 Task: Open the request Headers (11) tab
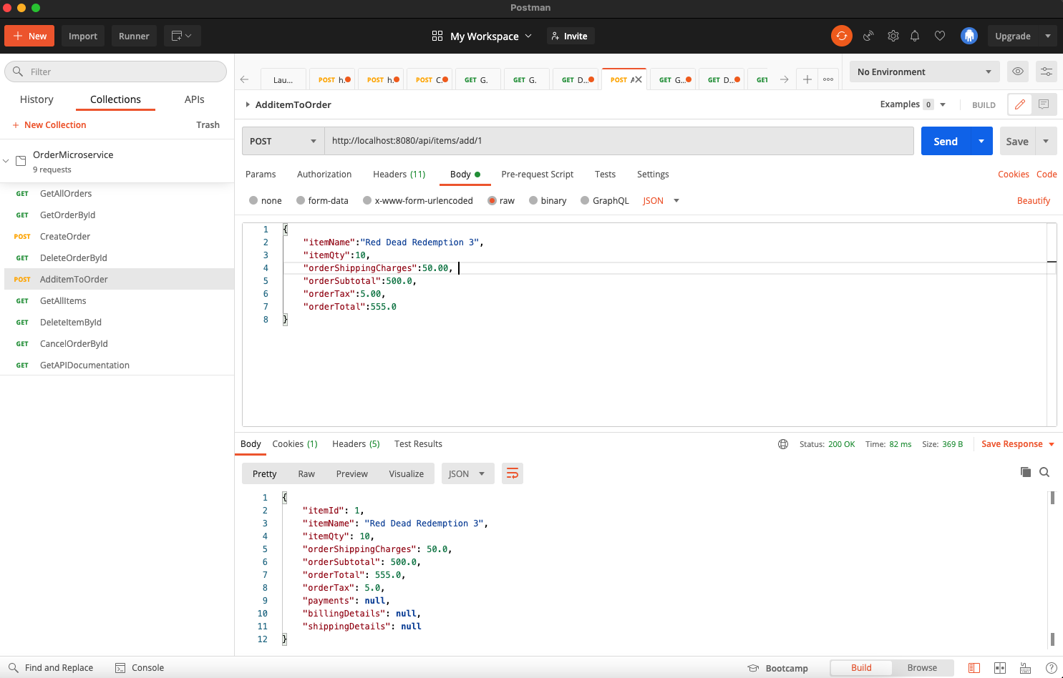point(399,175)
